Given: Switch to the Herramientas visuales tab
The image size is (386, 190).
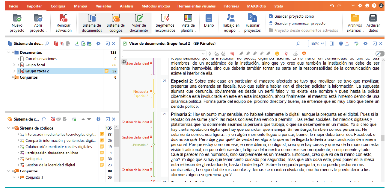Looking at the screenshot, I should (x=196, y=6).
